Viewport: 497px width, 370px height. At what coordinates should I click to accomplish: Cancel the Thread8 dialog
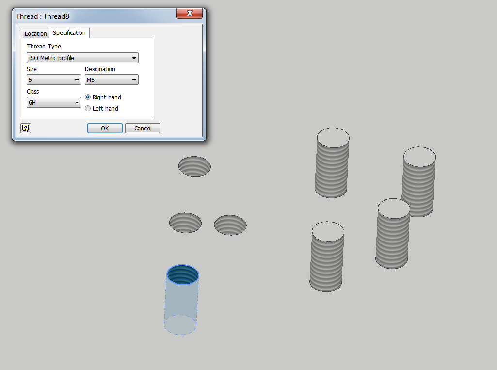143,128
